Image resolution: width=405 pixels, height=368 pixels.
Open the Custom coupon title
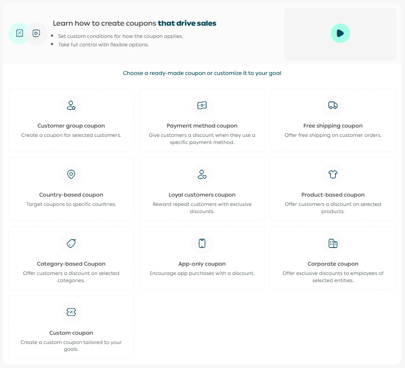click(x=71, y=333)
